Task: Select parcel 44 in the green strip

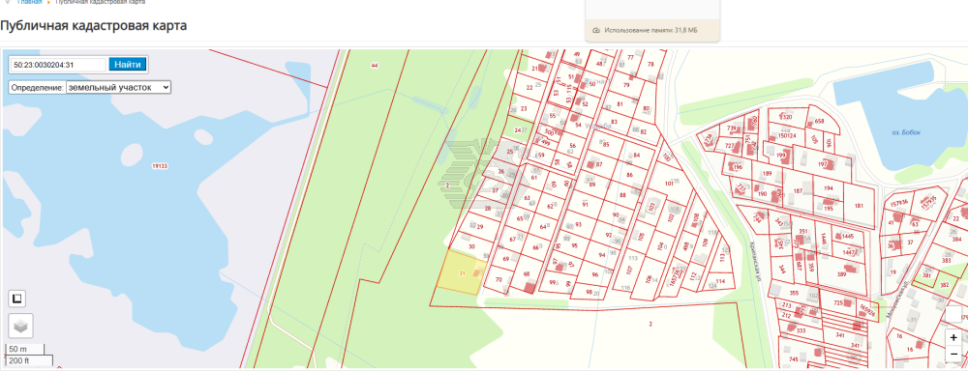Action: [374, 66]
